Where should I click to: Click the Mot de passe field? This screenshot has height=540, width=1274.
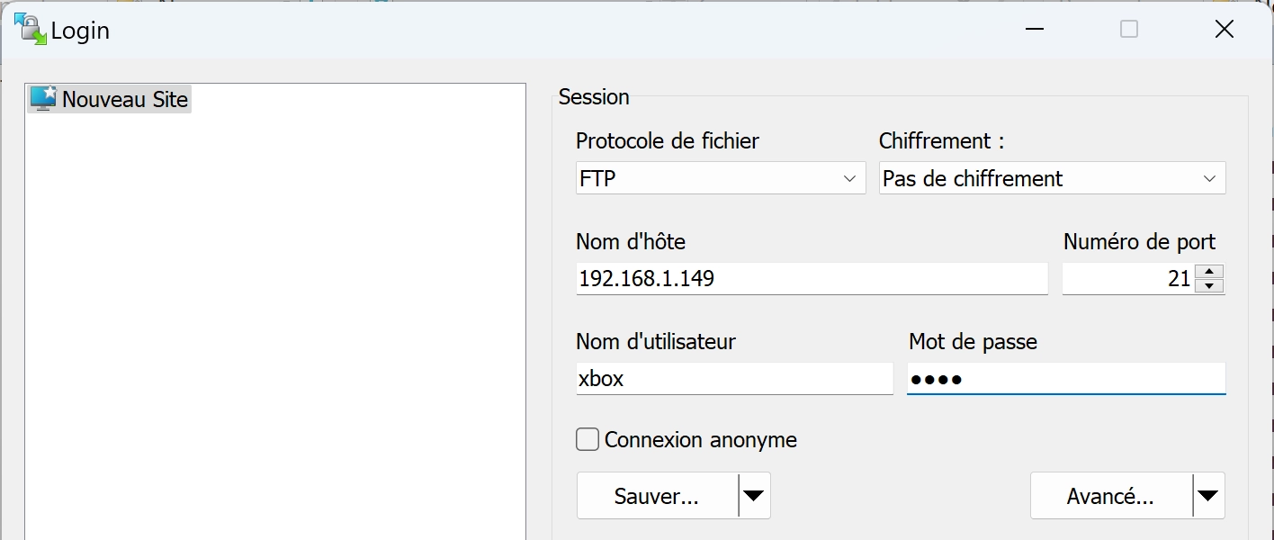[1066, 378]
